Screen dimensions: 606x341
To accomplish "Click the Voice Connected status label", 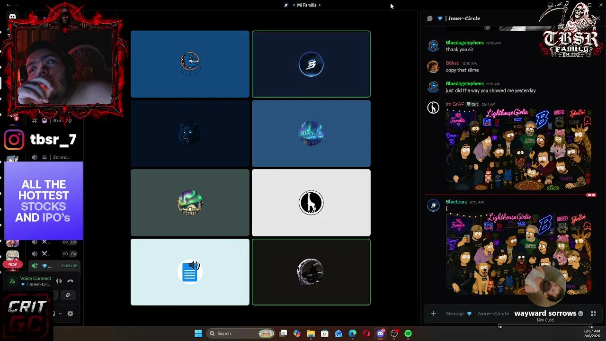I will click(x=36, y=278).
